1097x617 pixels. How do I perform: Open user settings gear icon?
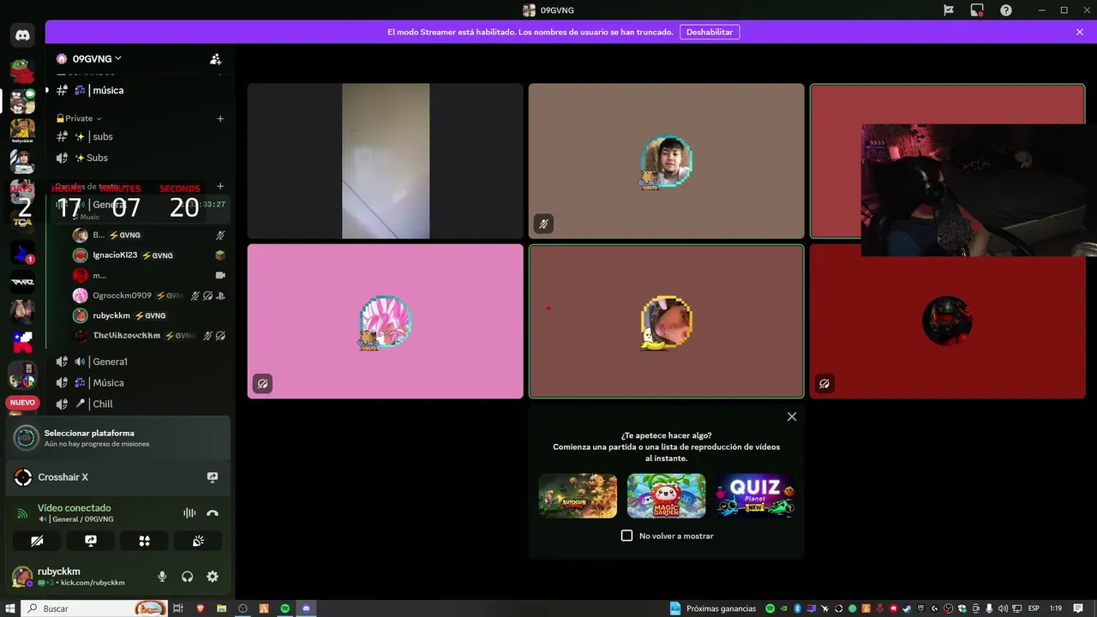pyautogui.click(x=213, y=577)
